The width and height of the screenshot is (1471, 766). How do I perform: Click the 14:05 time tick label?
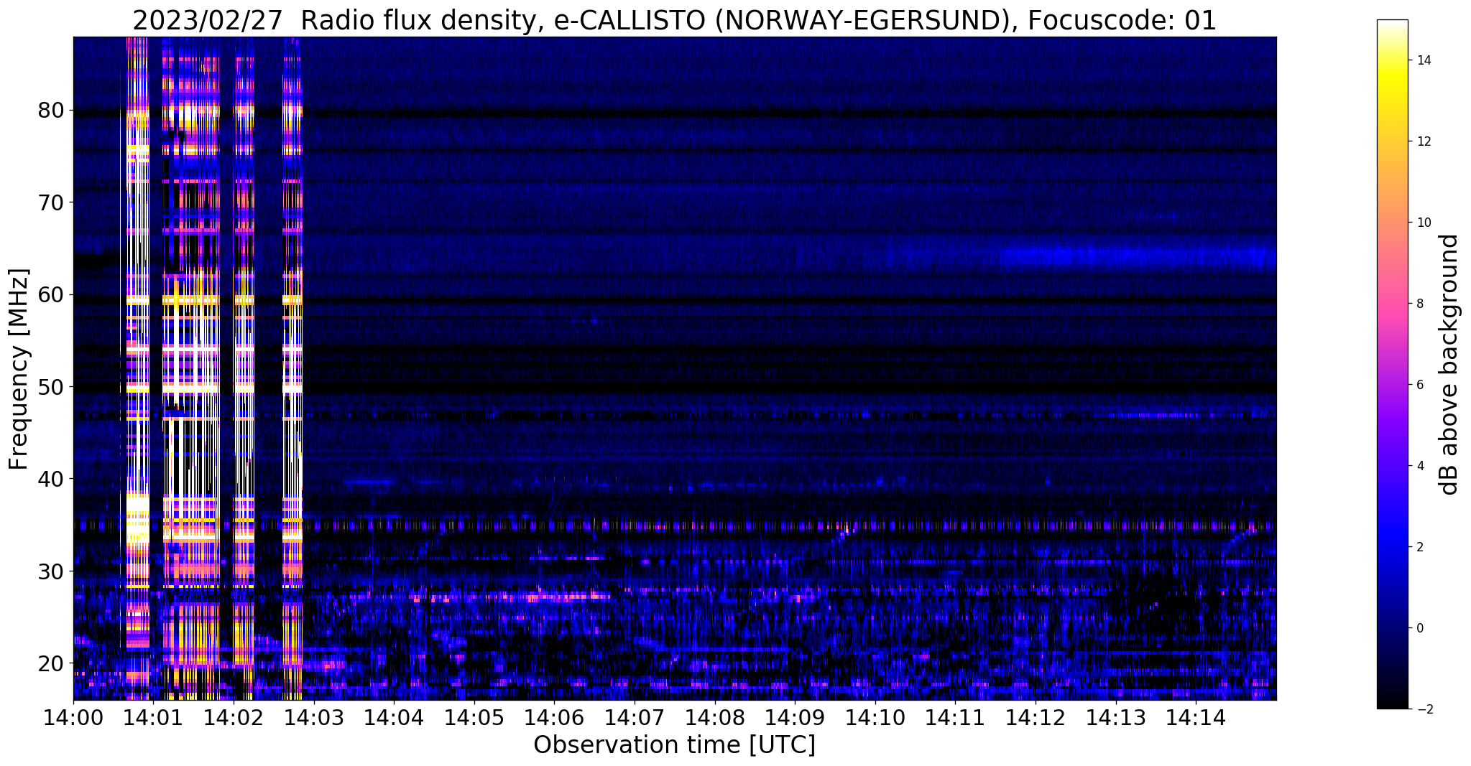tap(474, 716)
